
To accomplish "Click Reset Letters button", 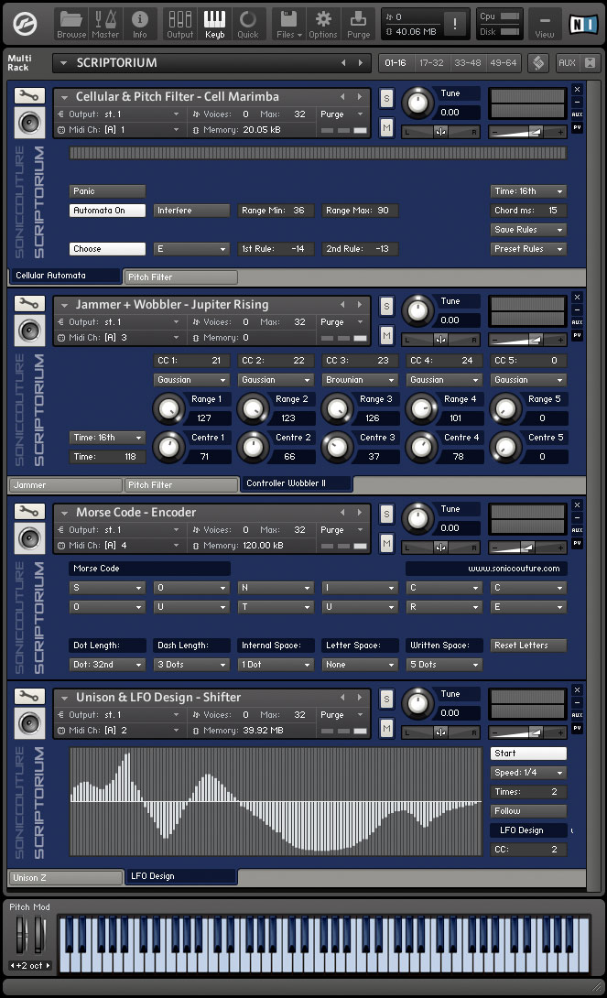I will [x=528, y=645].
